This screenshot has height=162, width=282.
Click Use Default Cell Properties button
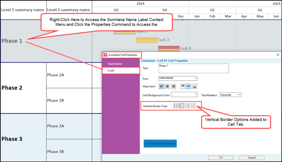pos(160,143)
